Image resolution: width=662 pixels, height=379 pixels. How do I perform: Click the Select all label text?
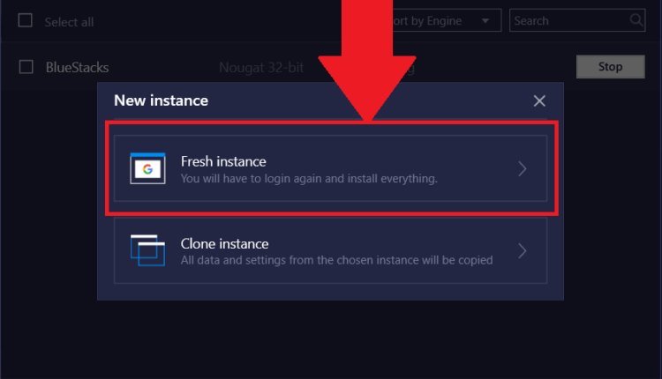coord(69,21)
